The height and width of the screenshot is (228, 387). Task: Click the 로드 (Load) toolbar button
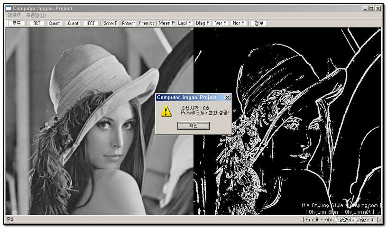pyautogui.click(x=17, y=23)
